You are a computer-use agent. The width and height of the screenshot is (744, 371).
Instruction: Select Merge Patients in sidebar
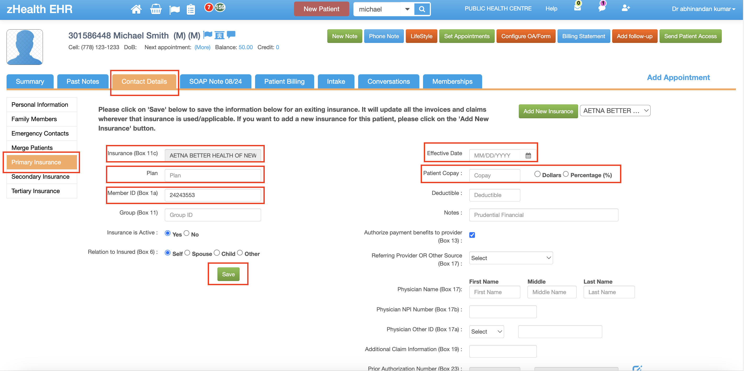[42, 148]
